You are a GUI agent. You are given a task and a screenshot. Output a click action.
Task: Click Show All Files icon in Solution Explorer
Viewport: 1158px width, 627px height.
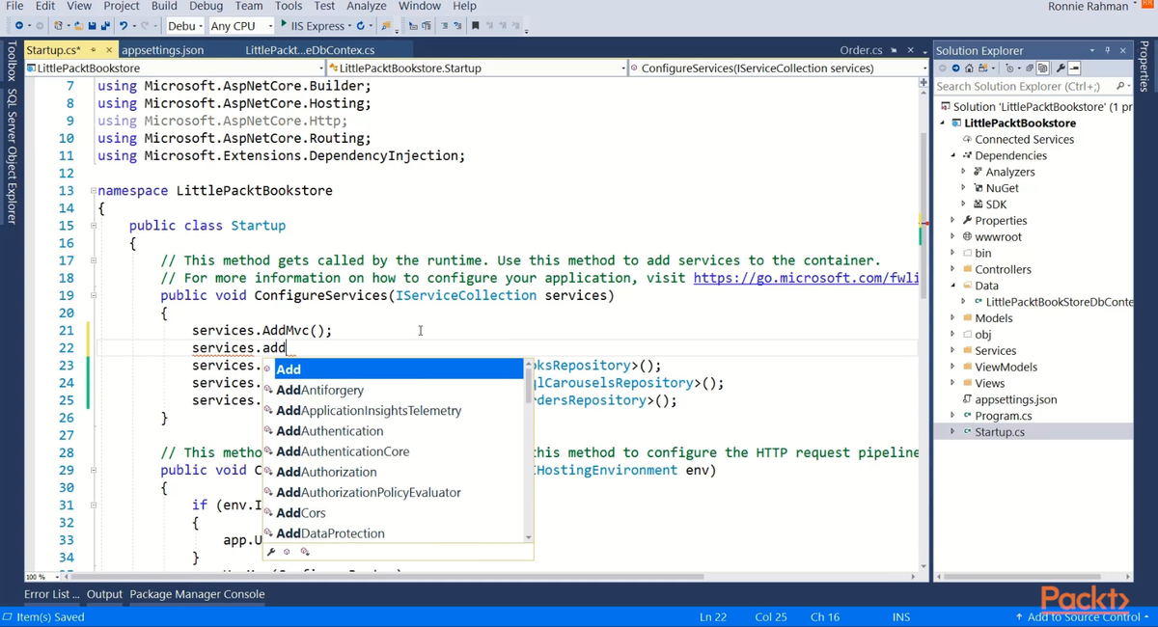(1043, 68)
